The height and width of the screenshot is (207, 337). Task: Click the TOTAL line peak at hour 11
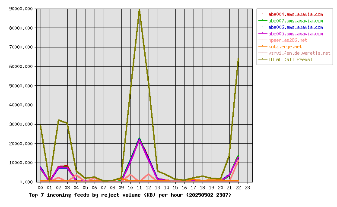tap(140, 10)
